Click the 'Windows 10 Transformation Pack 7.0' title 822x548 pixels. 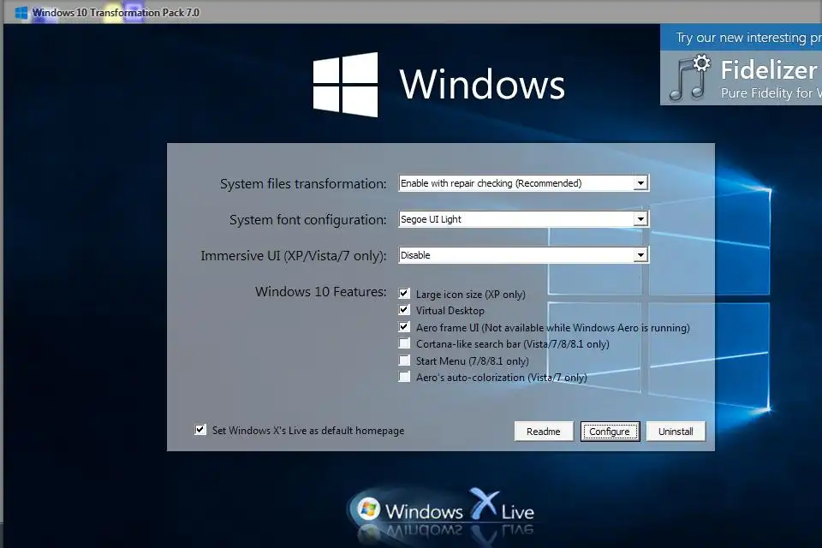click(x=116, y=13)
